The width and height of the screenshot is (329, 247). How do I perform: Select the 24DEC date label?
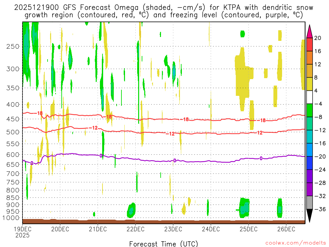(211, 229)
